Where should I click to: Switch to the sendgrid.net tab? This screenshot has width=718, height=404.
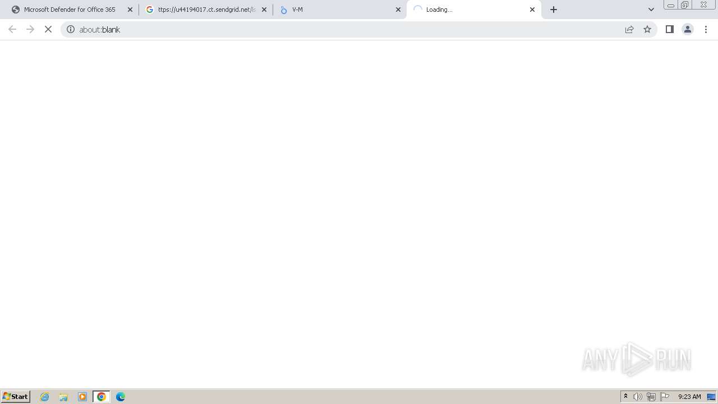[x=206, y=10]
